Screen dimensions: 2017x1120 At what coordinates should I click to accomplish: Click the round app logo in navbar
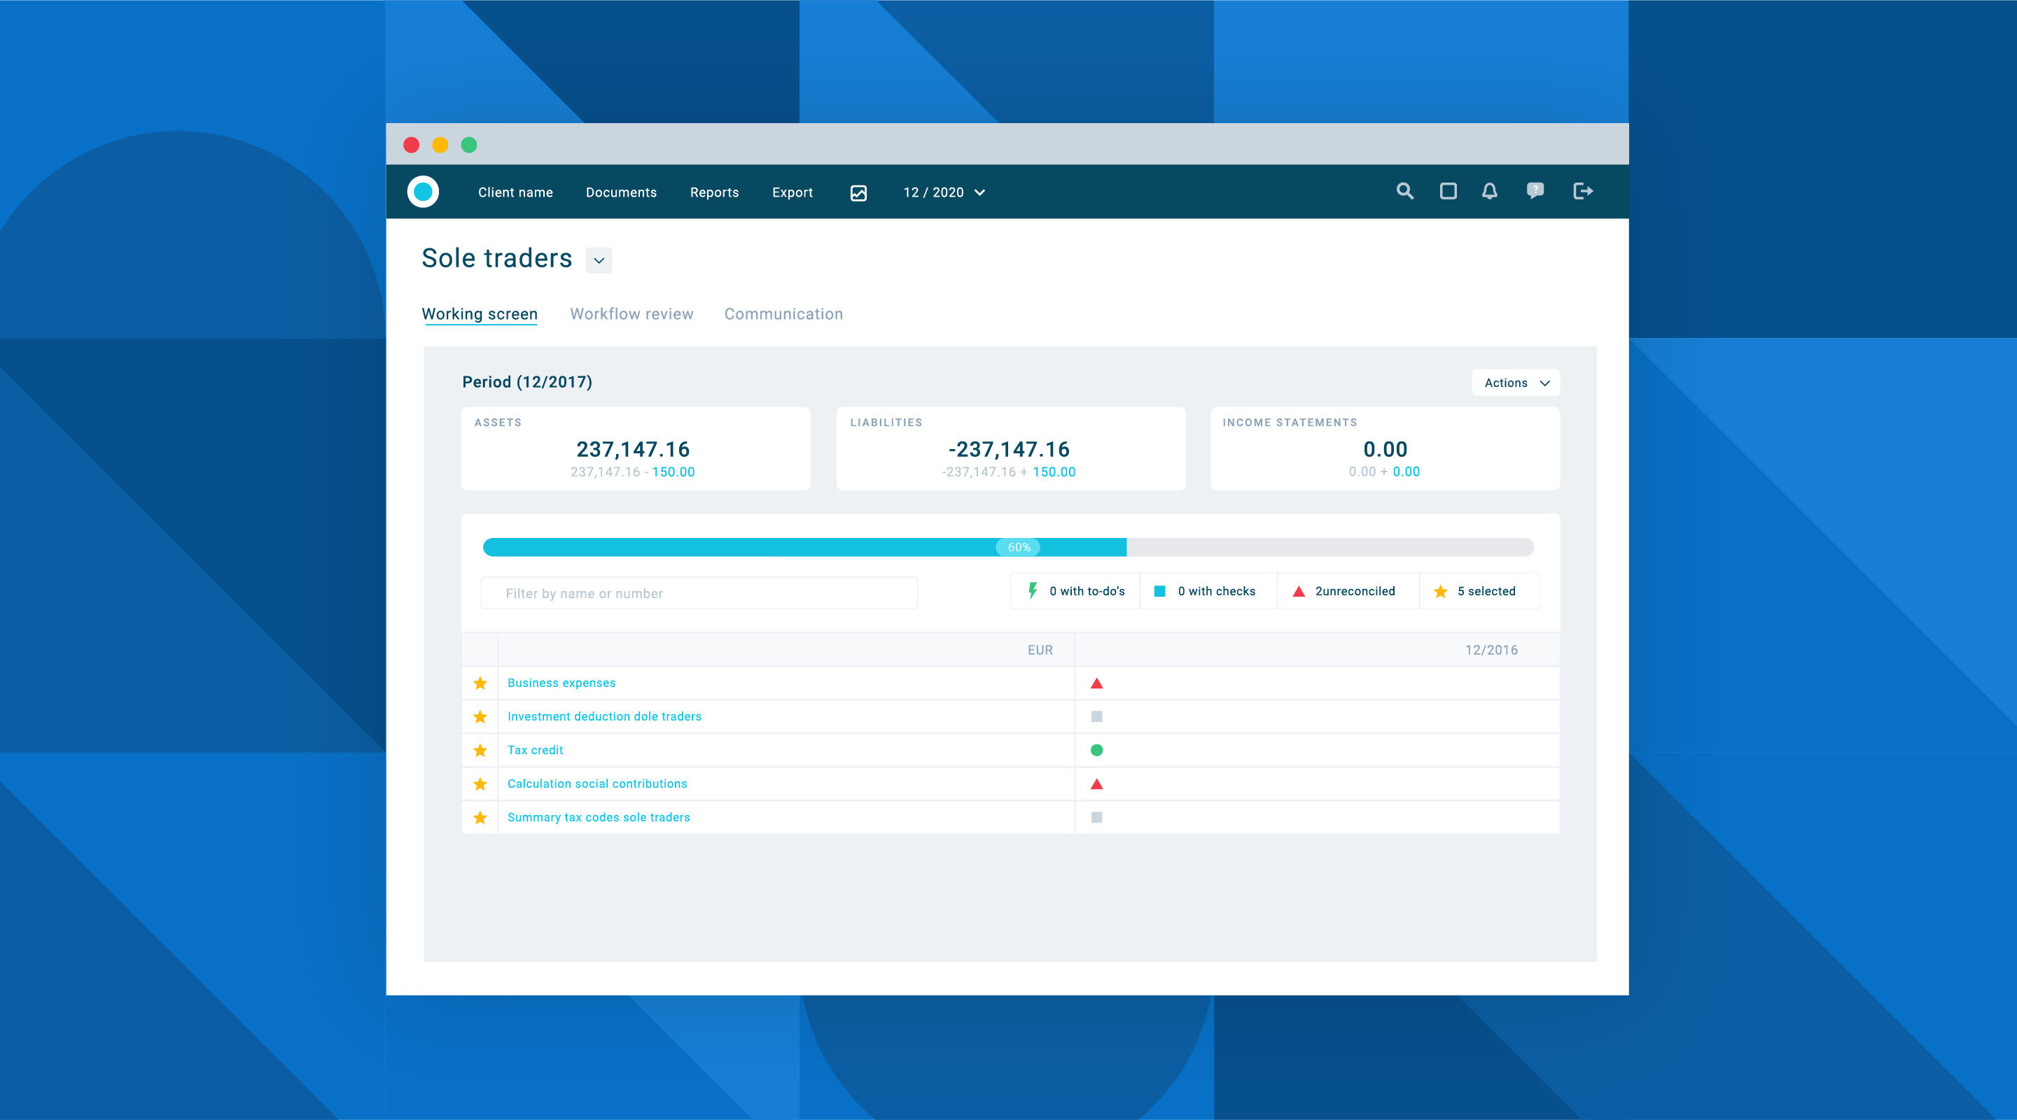coord(423,192)
